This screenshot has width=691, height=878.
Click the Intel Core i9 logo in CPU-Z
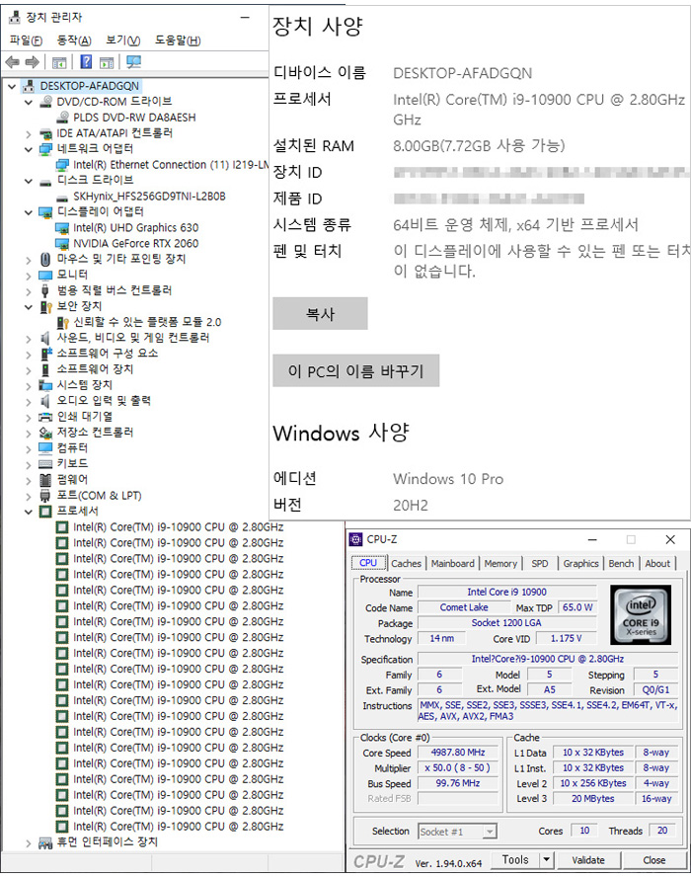click(x=641, y=614)
